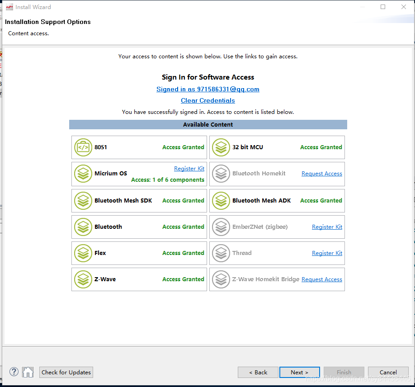Click the Install Wizard title bar app icon
Screen dimensions: 415x387
click(9, 7)
